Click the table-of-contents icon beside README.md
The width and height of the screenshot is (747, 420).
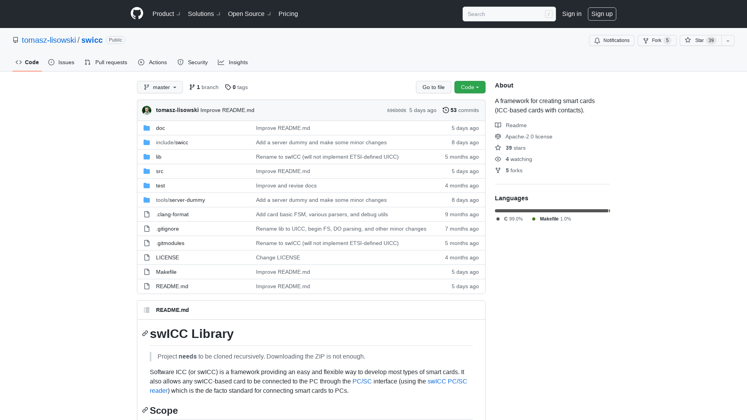tap(147, 310)
